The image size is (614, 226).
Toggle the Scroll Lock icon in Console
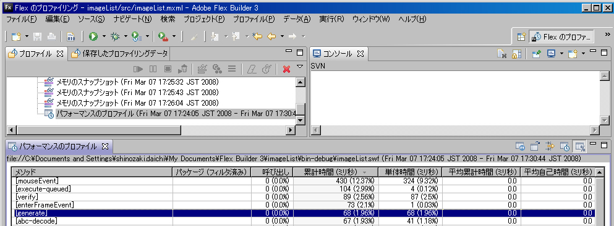516,54
